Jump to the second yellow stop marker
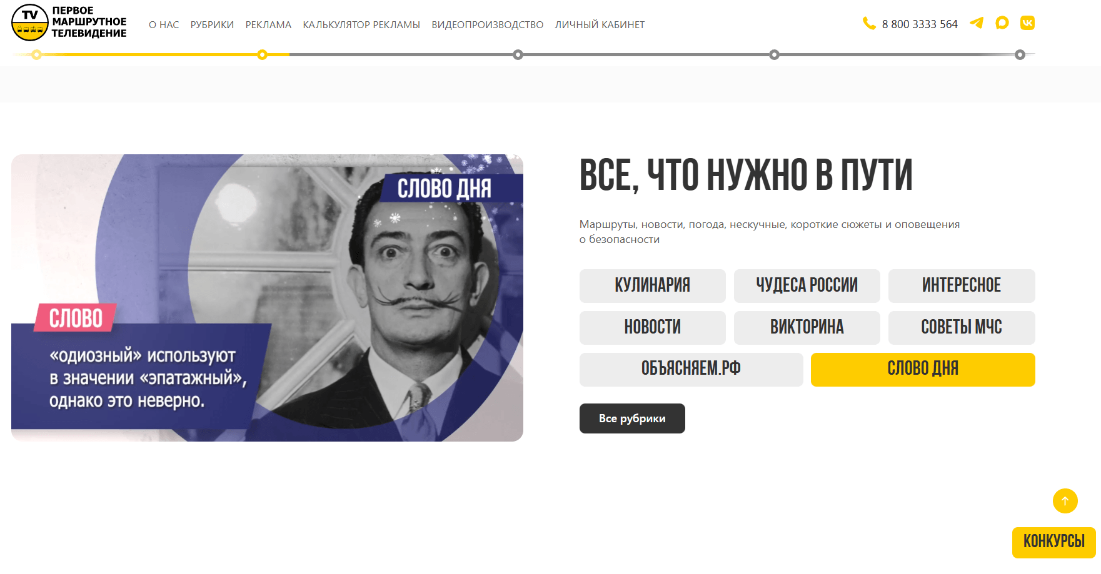 263,55
